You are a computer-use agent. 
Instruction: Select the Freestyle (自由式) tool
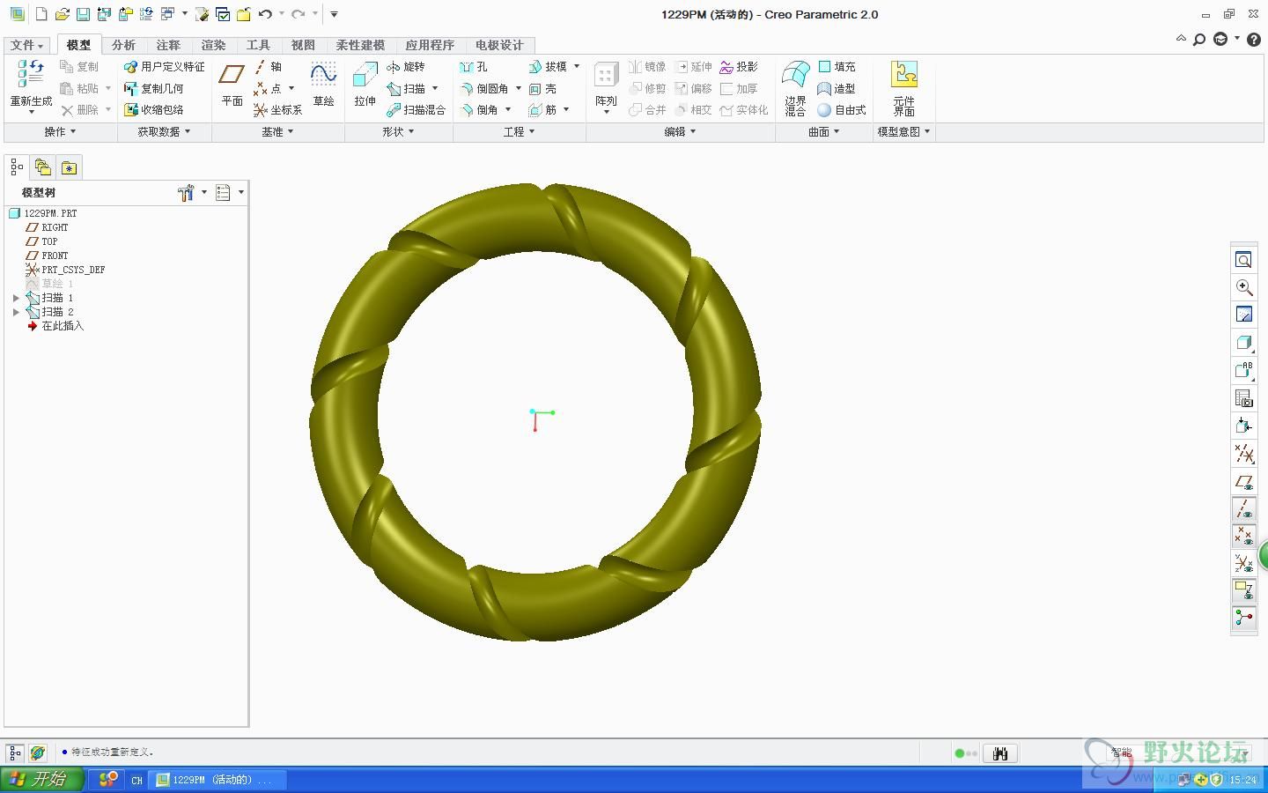pos(842,110)
